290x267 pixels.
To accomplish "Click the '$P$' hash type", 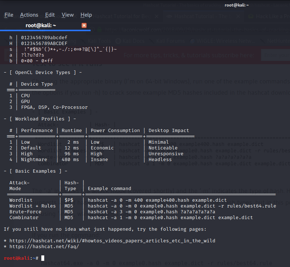I will tap(69, 200).
